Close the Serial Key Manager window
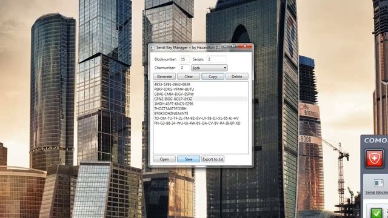The height and width of the screenshot is (218, 388). tap(245, 46)
